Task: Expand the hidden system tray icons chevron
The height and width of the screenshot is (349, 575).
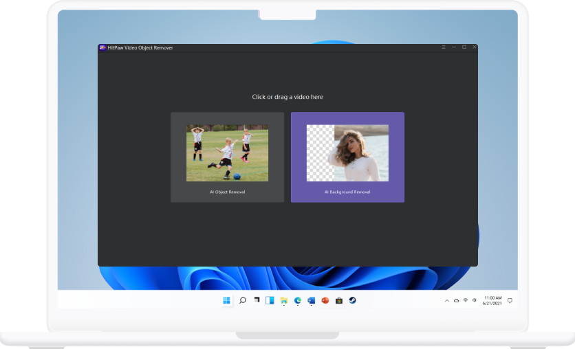Action: [447, 300]
